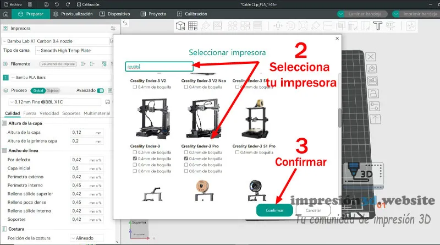
Task: Go to the Home screen icon
Action: pos(5,14)
